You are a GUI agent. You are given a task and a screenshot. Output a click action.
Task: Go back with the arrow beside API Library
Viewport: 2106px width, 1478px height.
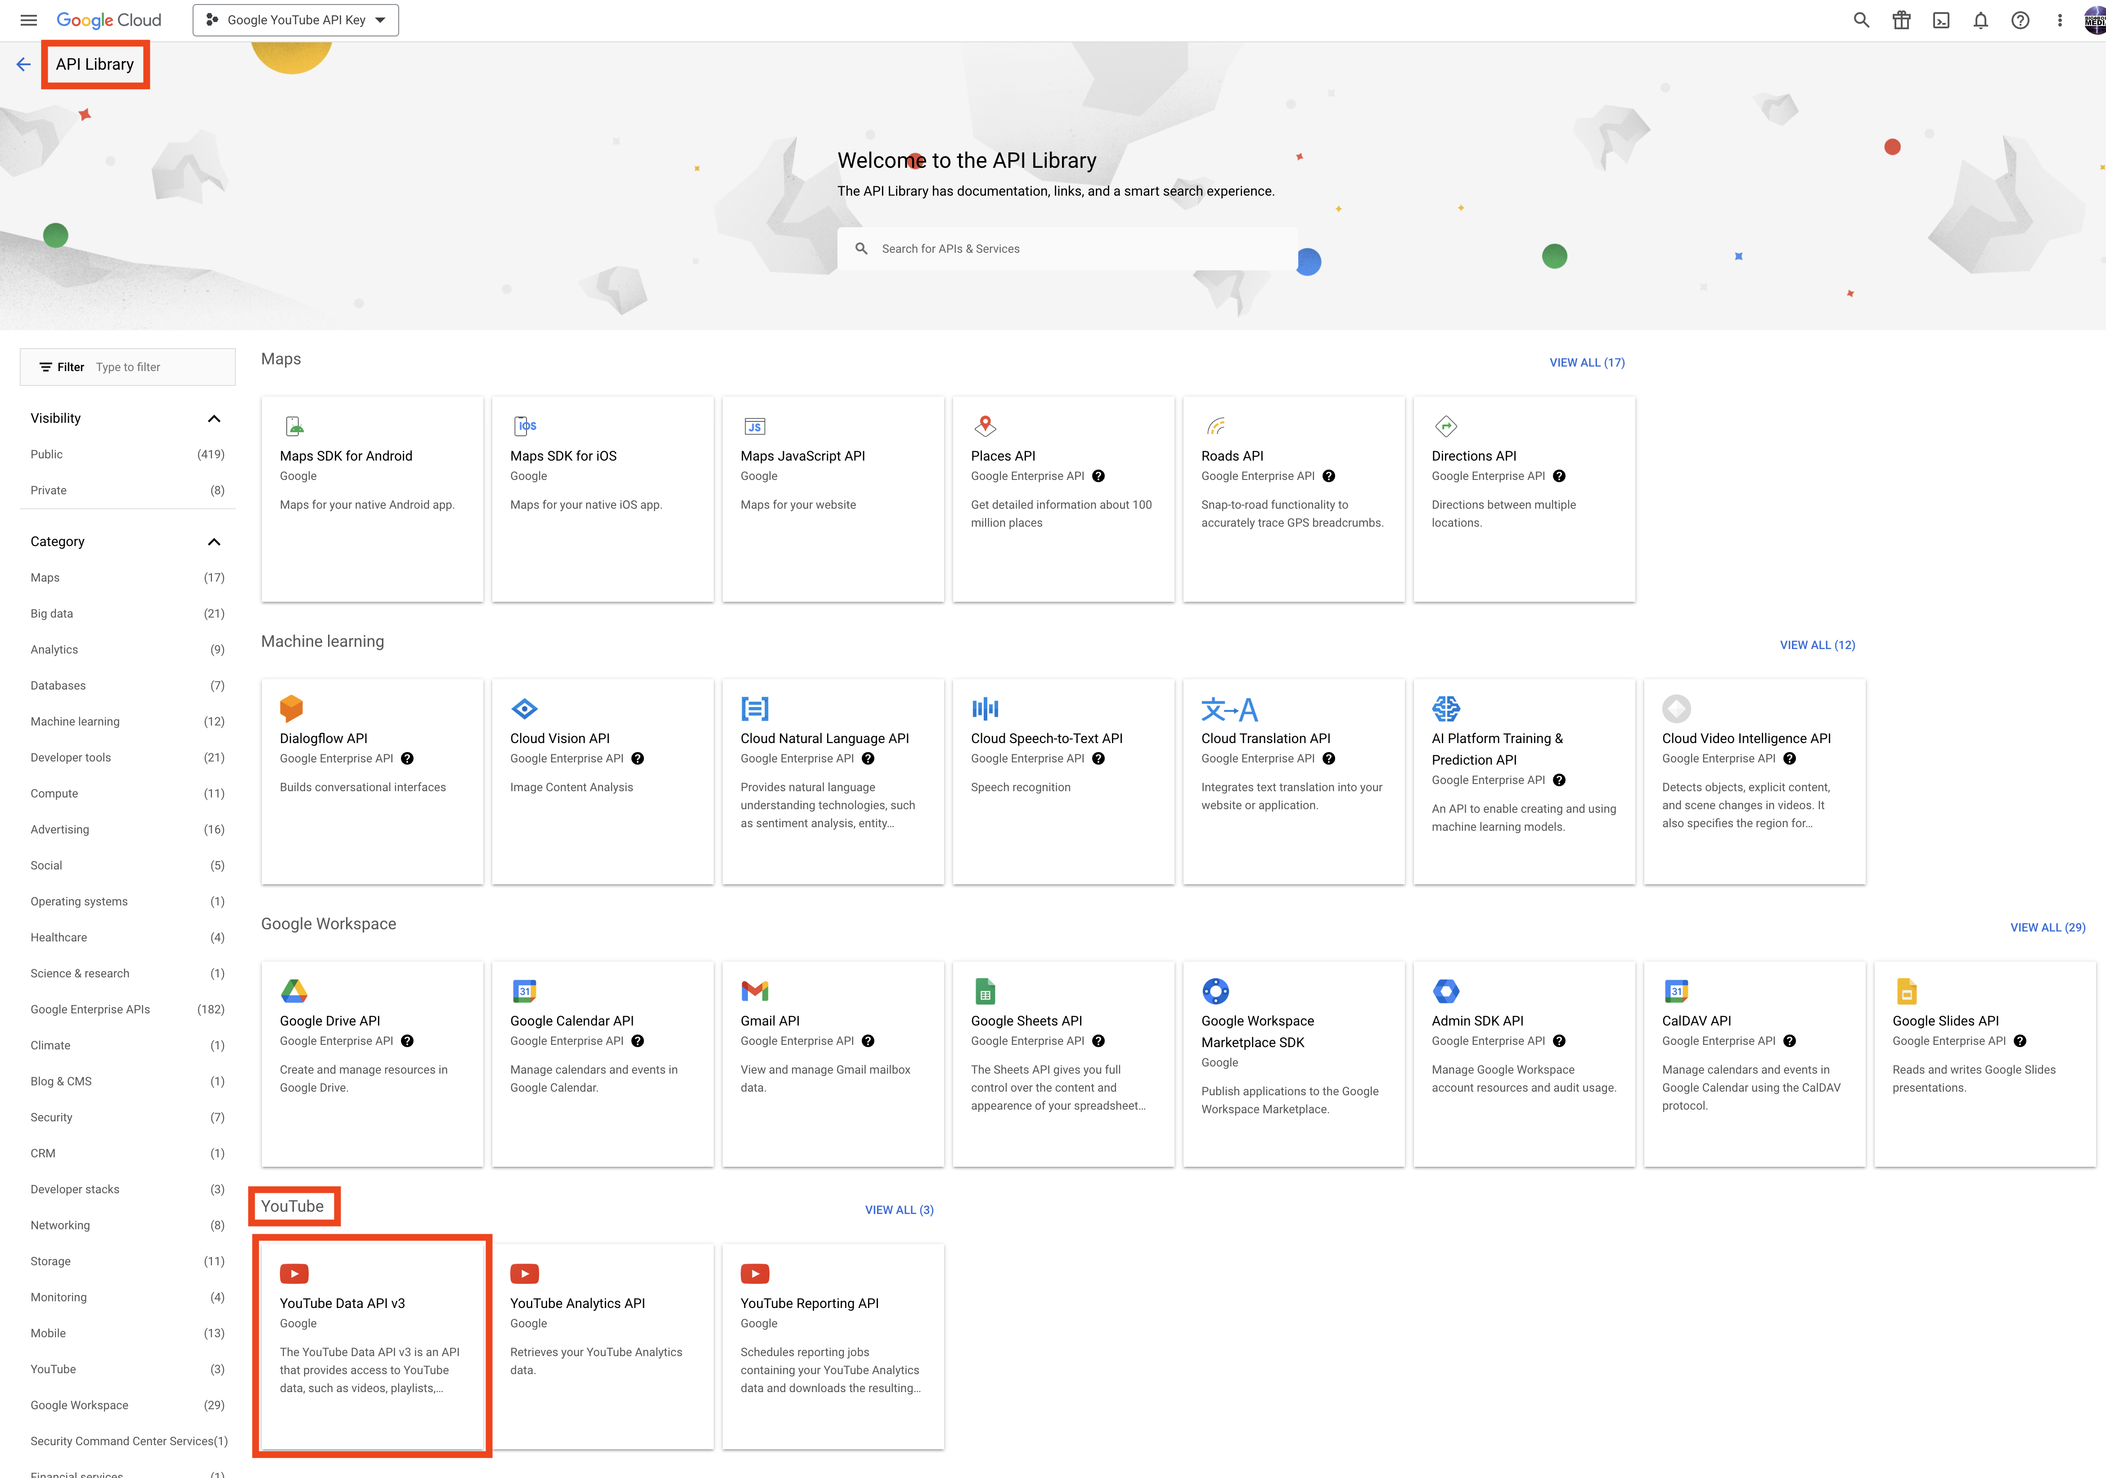click(24, 64)
